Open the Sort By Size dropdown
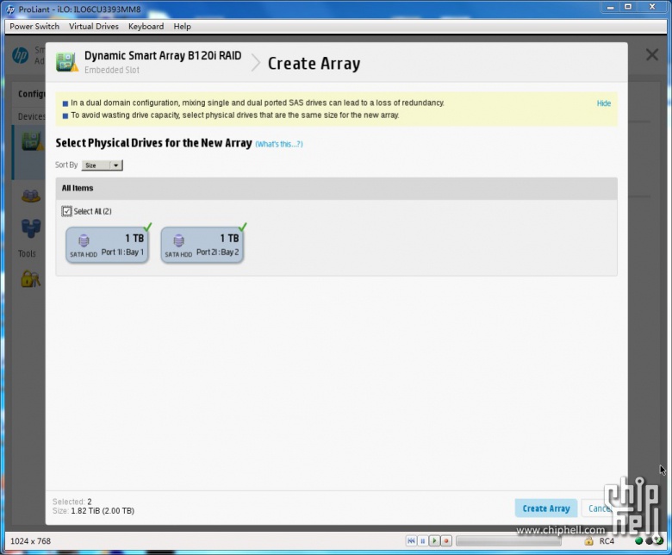 point(102,165)
